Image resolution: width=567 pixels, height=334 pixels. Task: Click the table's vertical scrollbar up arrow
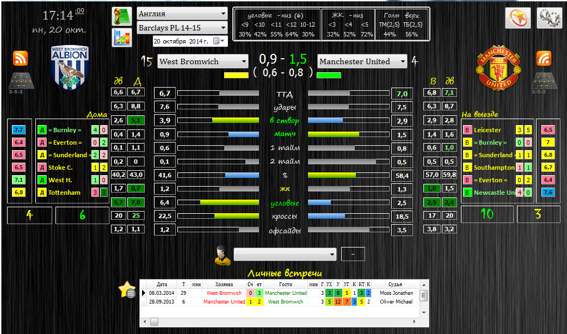click(x=424, y=284)
